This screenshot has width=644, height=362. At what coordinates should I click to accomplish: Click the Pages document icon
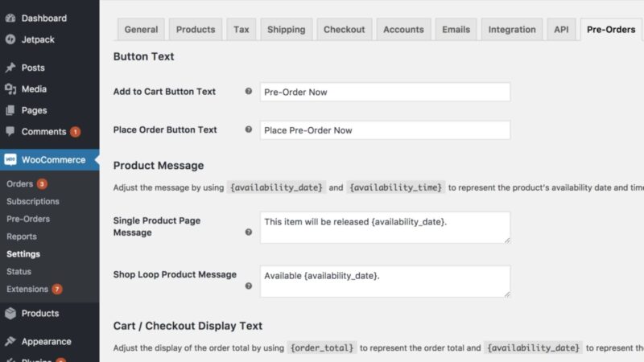click(10, 110)
